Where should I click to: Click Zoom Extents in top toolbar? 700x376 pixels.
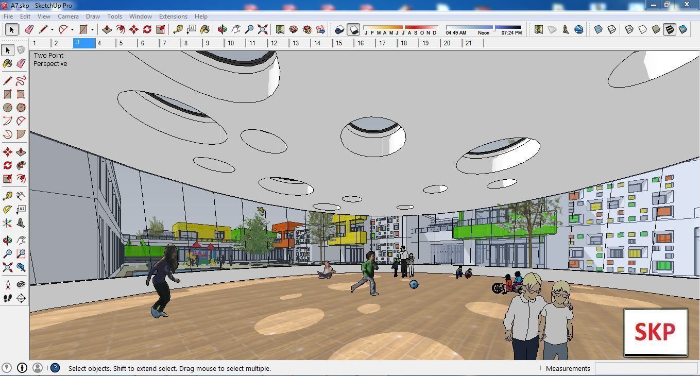pos(263,29)
